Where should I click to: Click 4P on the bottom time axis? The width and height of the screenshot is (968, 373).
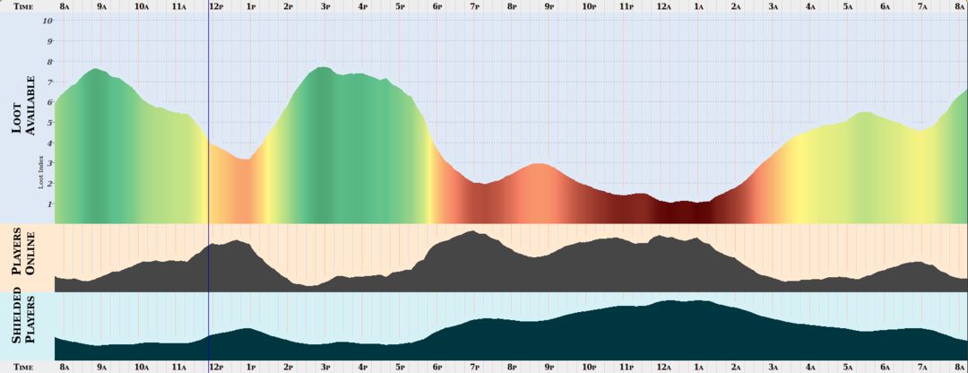pyautogui.click(x=362, y=367)
